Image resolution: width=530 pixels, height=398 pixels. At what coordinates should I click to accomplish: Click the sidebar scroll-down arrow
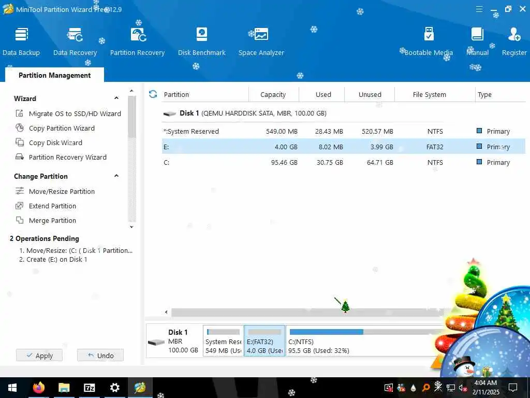pos(131,227)
